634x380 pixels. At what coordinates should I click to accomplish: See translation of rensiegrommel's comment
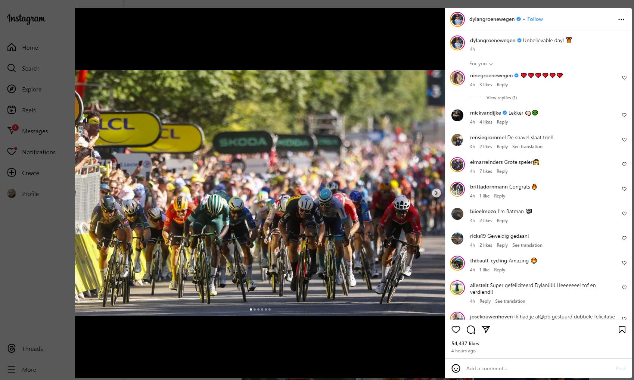point(527,147)
